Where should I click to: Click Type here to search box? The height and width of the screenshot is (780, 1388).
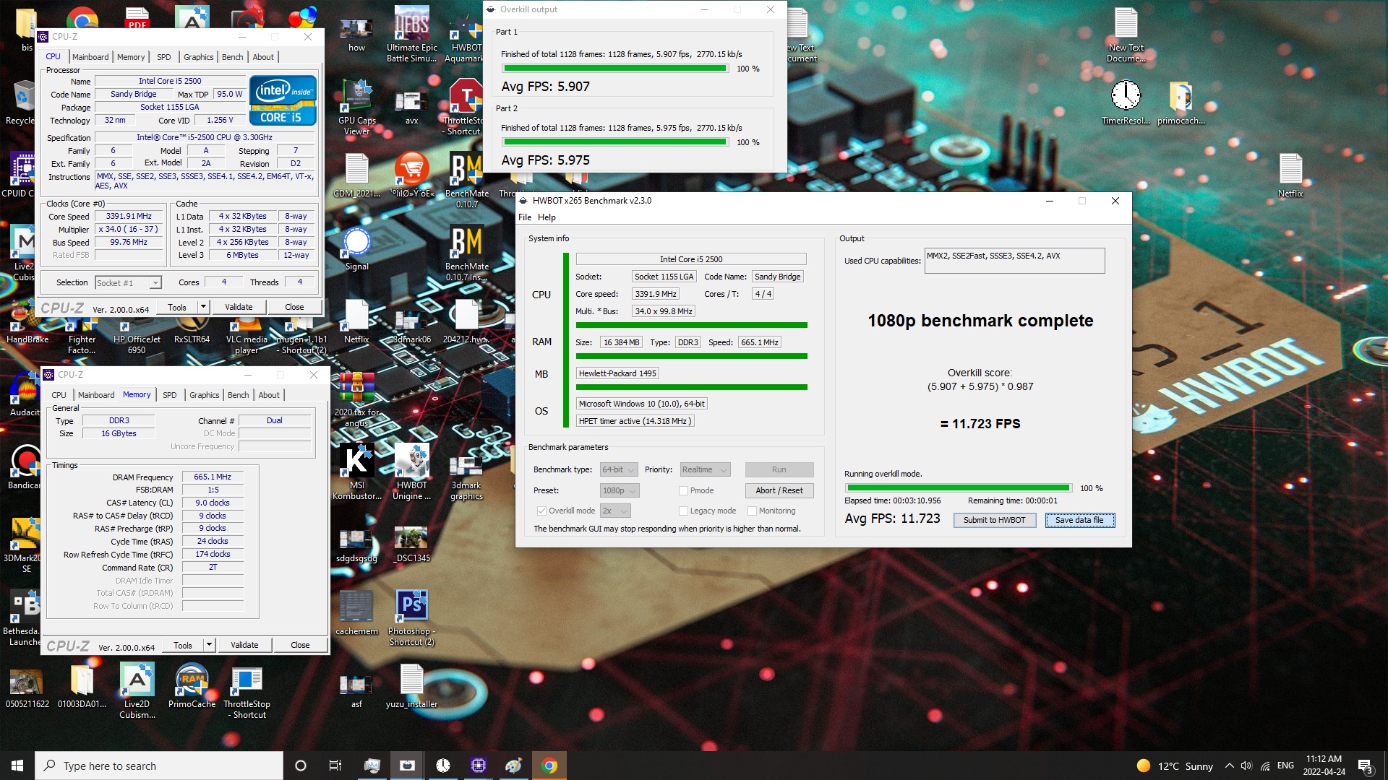click(159, 766)
